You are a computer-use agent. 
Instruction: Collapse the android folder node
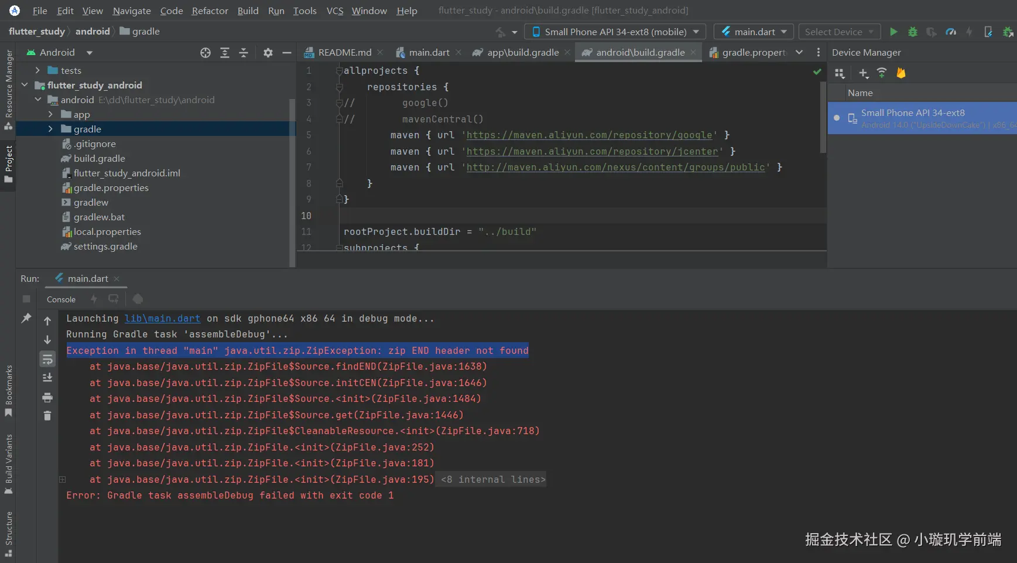[x=37, y=100]
